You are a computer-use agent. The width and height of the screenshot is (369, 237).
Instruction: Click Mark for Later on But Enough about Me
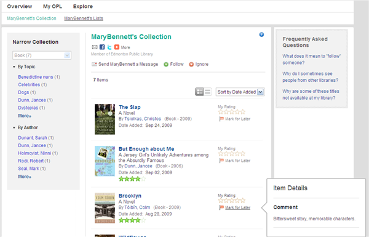237,161
